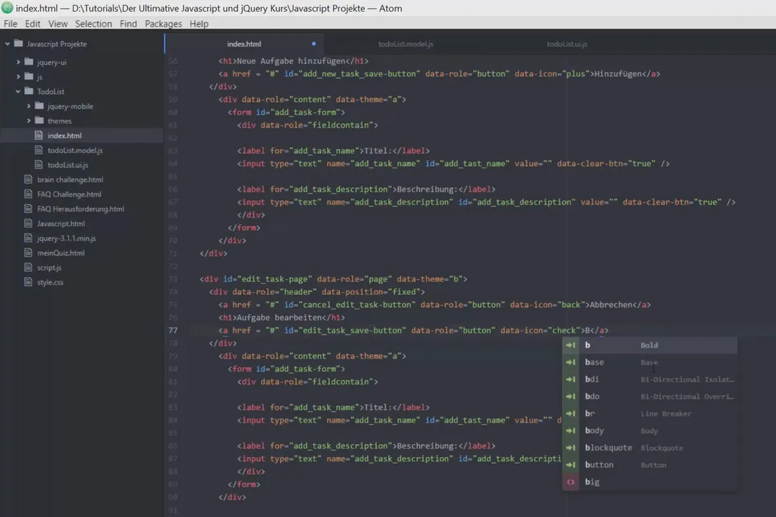Screen dimensions: 776x517
Task: Click the file icon beside script.js
Action: coord(28,268)
